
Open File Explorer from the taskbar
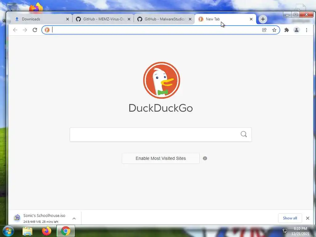pos(27,231)
